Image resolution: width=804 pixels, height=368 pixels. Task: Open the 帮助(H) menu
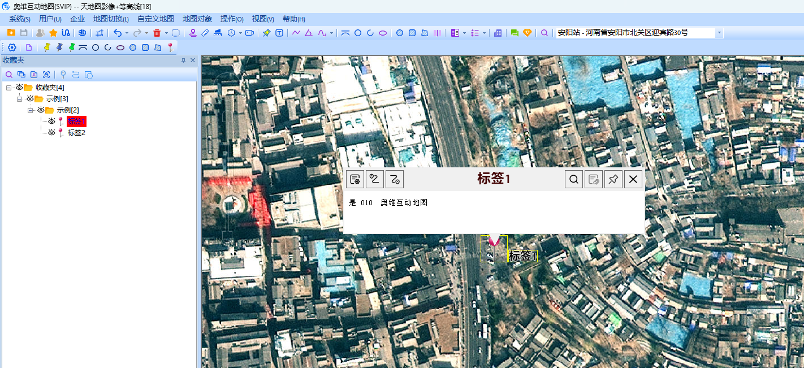(x=293, y=19)
